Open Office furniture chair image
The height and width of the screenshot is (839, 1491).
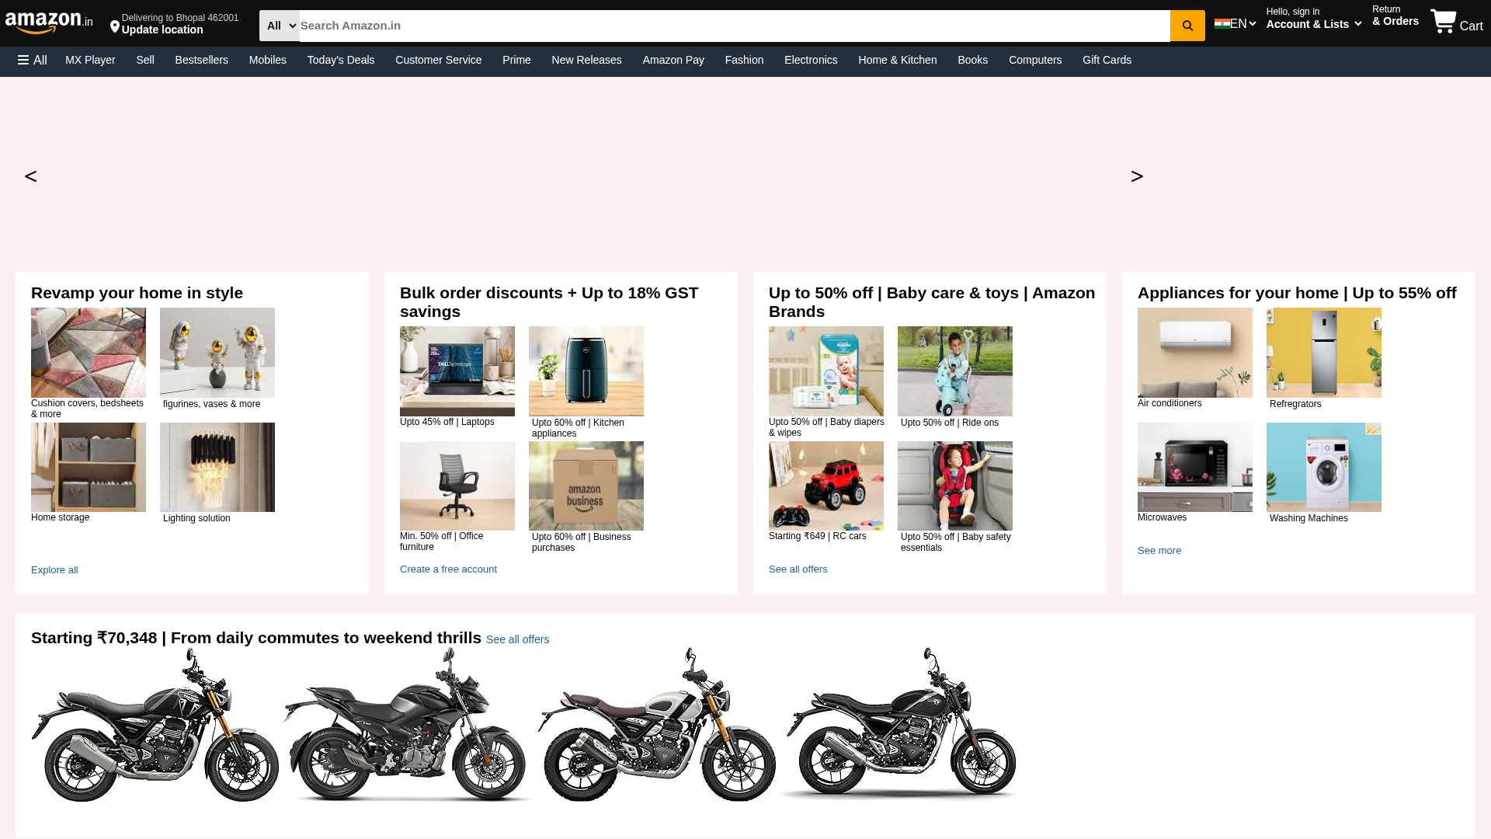(457, 486)
